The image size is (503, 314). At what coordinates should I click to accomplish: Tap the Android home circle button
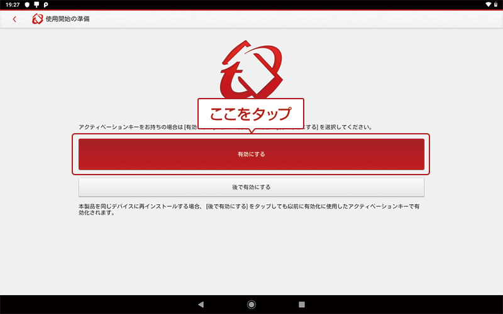(x=251, y=305)
